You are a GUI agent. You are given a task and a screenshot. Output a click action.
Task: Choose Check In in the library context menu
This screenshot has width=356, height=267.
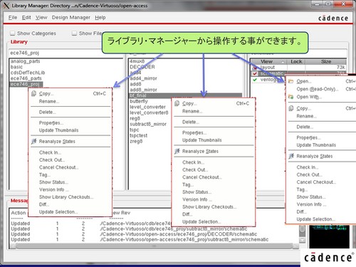click(x=50, y=152)
